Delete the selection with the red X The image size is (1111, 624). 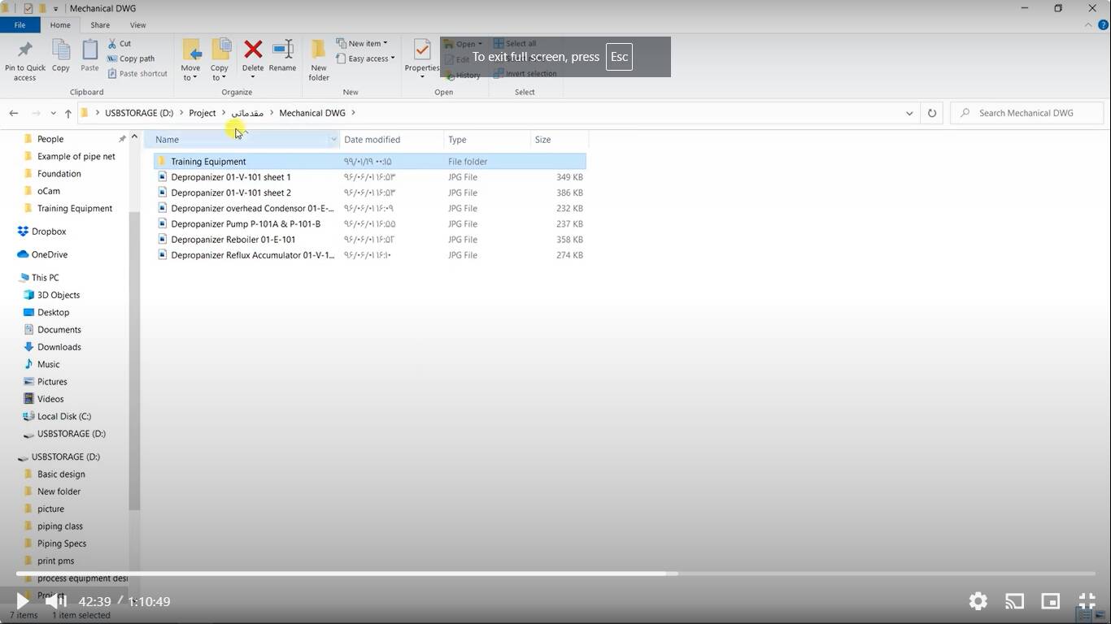click(x=253, y=50)
